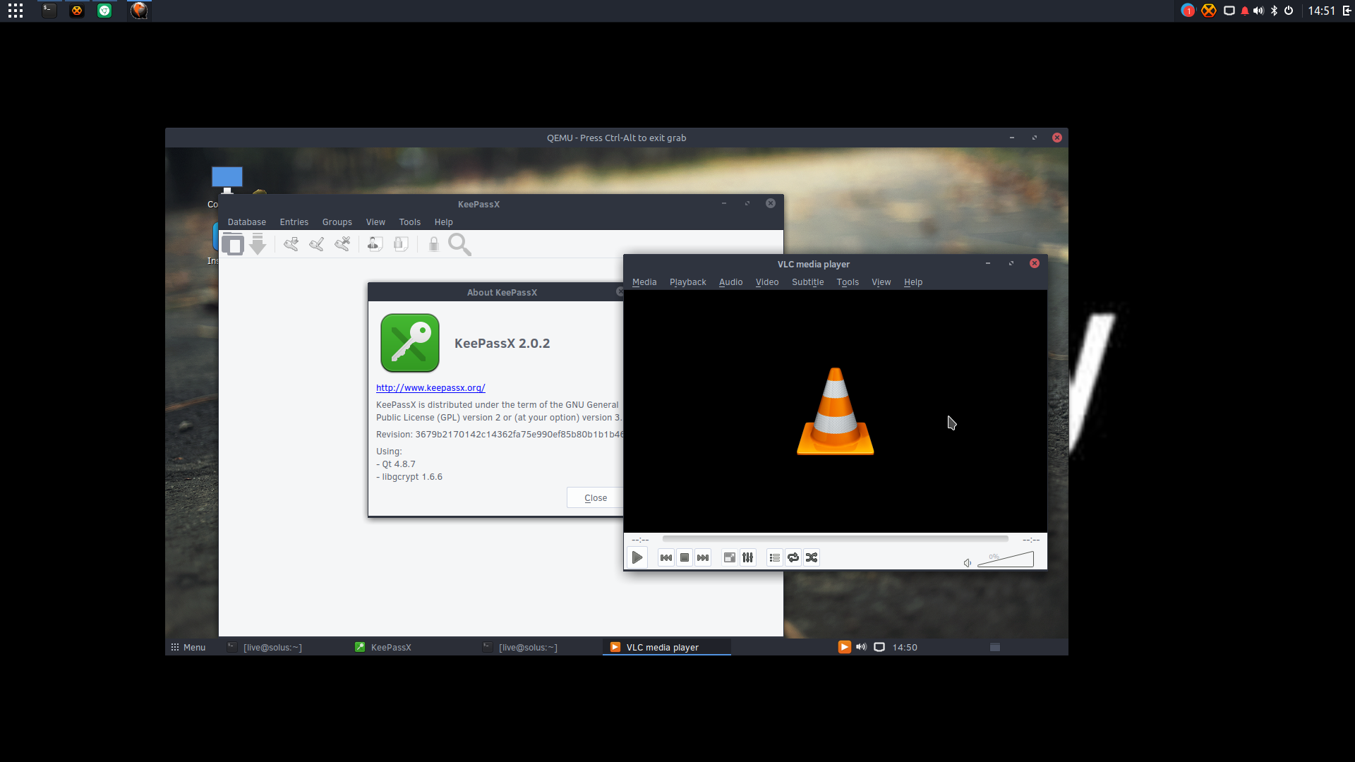
Task: Click the desktop computer icon in QEMU guest
Action: tap(227, 180)
